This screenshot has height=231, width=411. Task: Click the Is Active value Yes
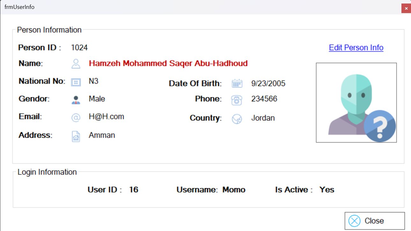327,190
